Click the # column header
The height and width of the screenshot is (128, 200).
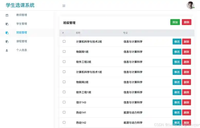[x=63, y=33]
